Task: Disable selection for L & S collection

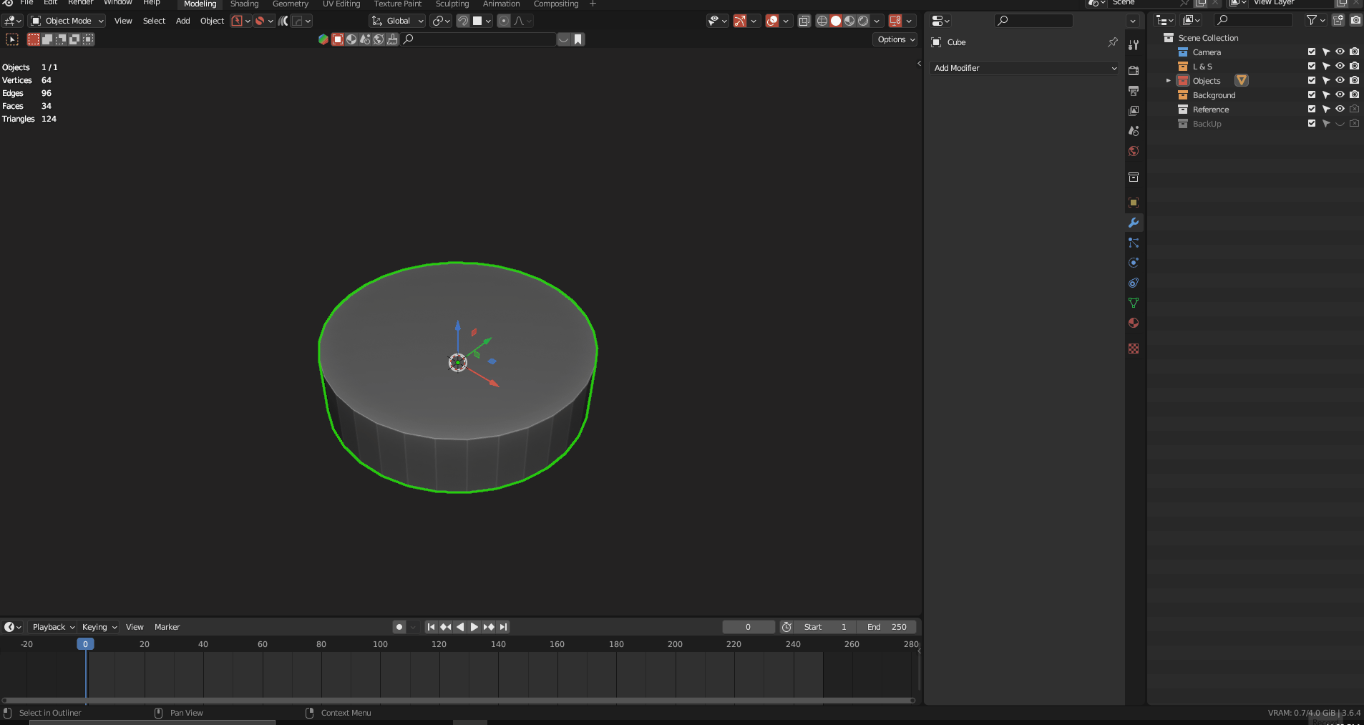Action: (x=1326, y=66)
